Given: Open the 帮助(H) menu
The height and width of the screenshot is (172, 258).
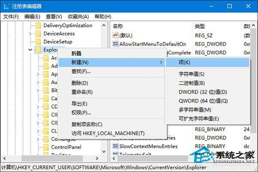Looking at the screenshot, I should click(x=103, y=17).
